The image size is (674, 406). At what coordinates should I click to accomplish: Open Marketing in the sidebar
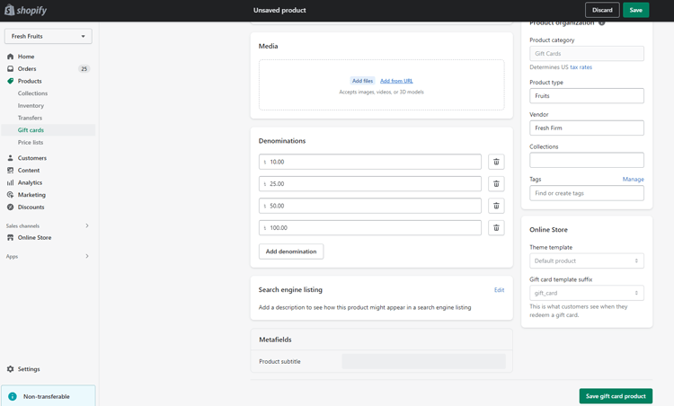[x=31, y=195]
